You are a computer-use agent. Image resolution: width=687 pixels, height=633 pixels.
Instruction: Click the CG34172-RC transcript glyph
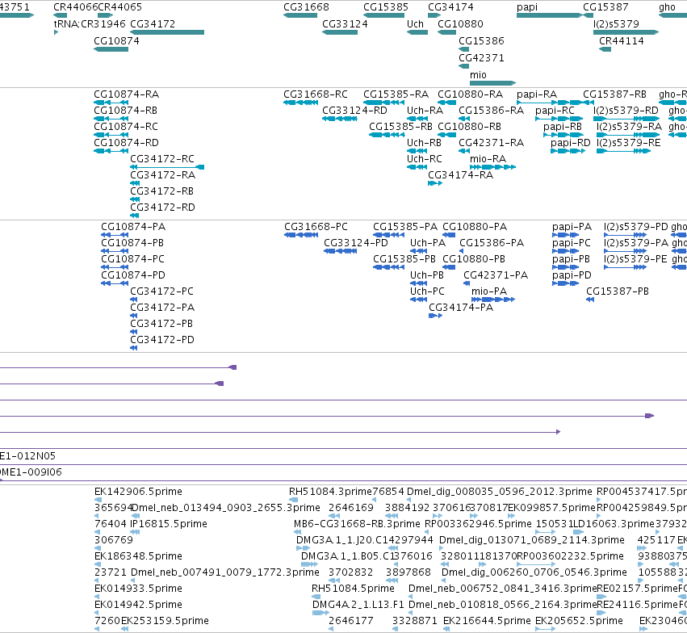click(167, 167)
